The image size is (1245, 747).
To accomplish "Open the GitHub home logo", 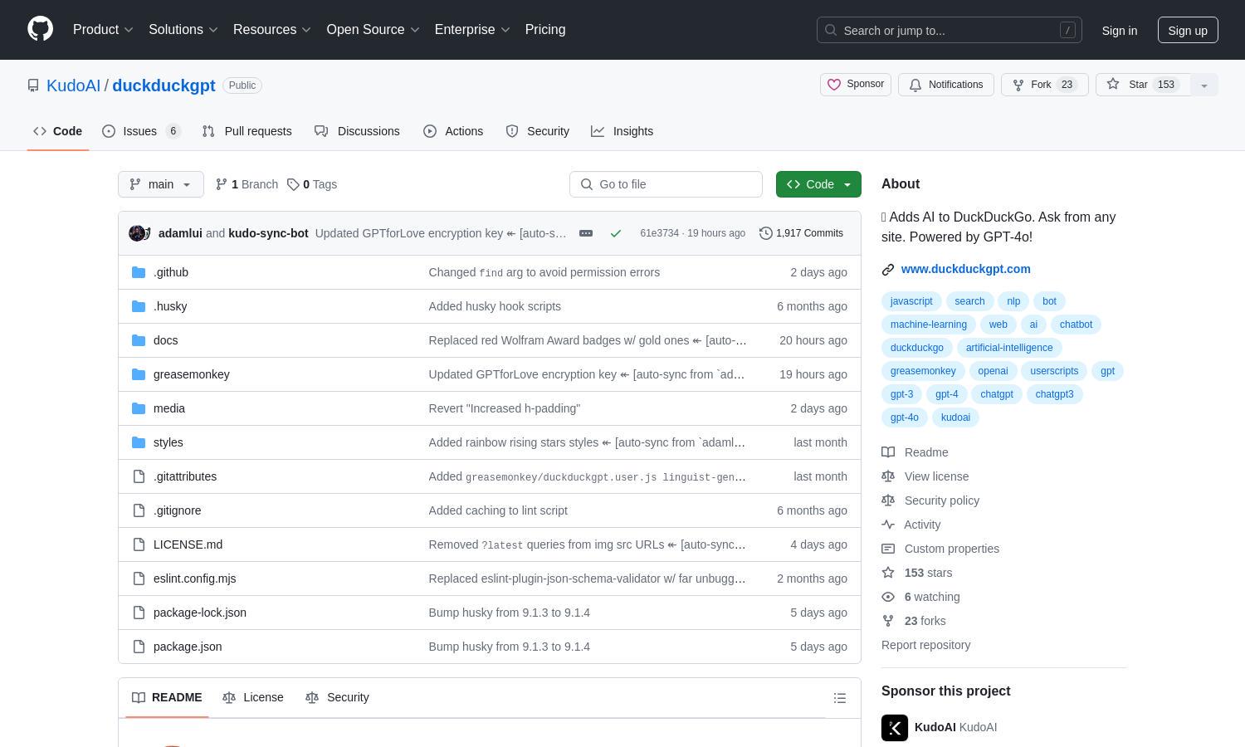I will point(40,29).
